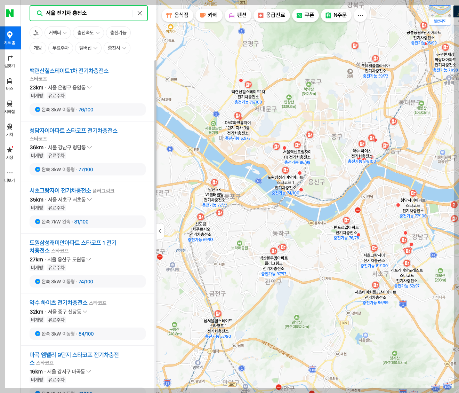The width and height of the screenshot is (459, 393).
Task: Click charger pin above 도원삼성래미안아파트 map label
Action: point(285,170)
